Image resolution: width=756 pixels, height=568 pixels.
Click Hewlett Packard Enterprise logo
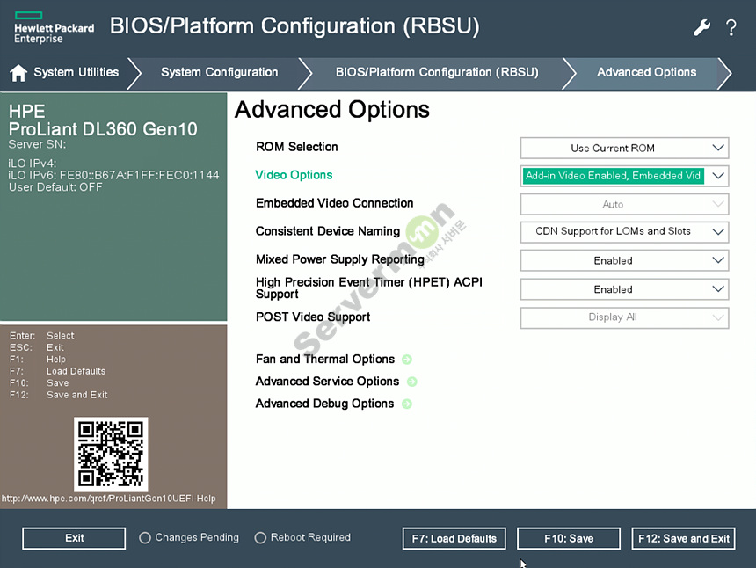point(54,28)
